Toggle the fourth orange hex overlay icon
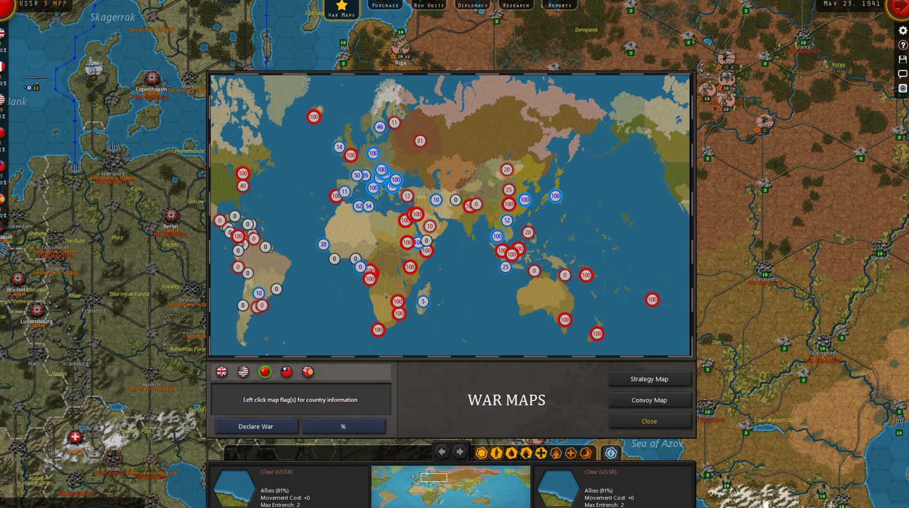 pos(526,453)
